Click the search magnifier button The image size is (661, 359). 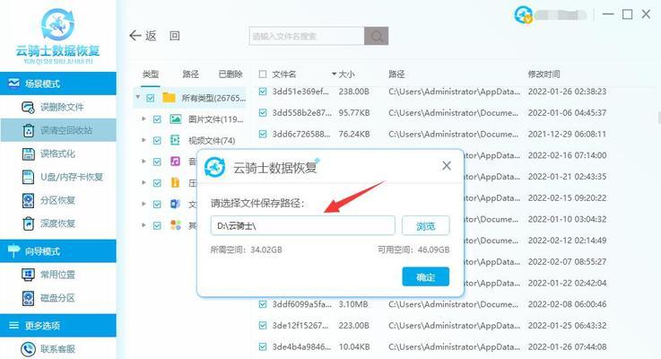[376, 36]
